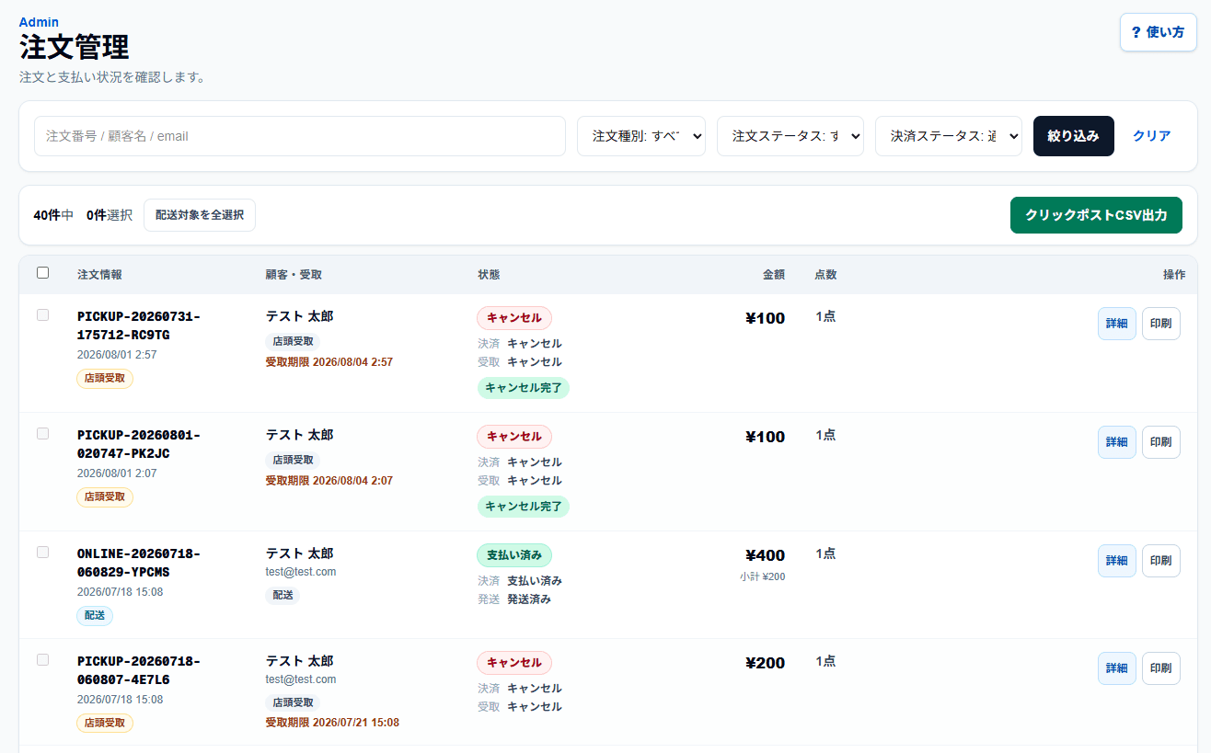This screenshot has width=1211, height=753.
Task: Click 印刷 for order PICKUP-20260718-060807-4E7L6
Action: [x=1161, y=668]
